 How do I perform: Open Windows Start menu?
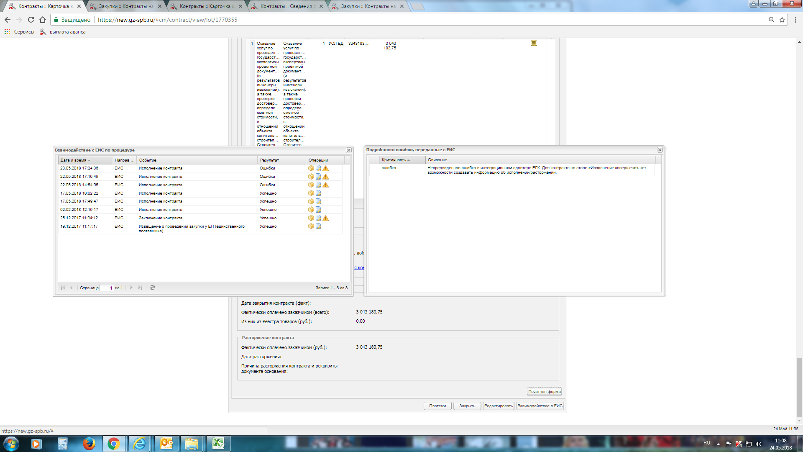click(x=11, y=444)
